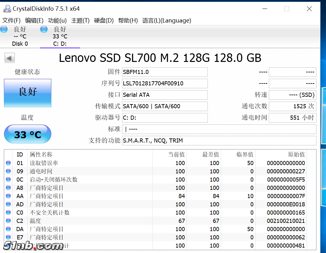Select the 不安全关机计数 attribute row

50,213
